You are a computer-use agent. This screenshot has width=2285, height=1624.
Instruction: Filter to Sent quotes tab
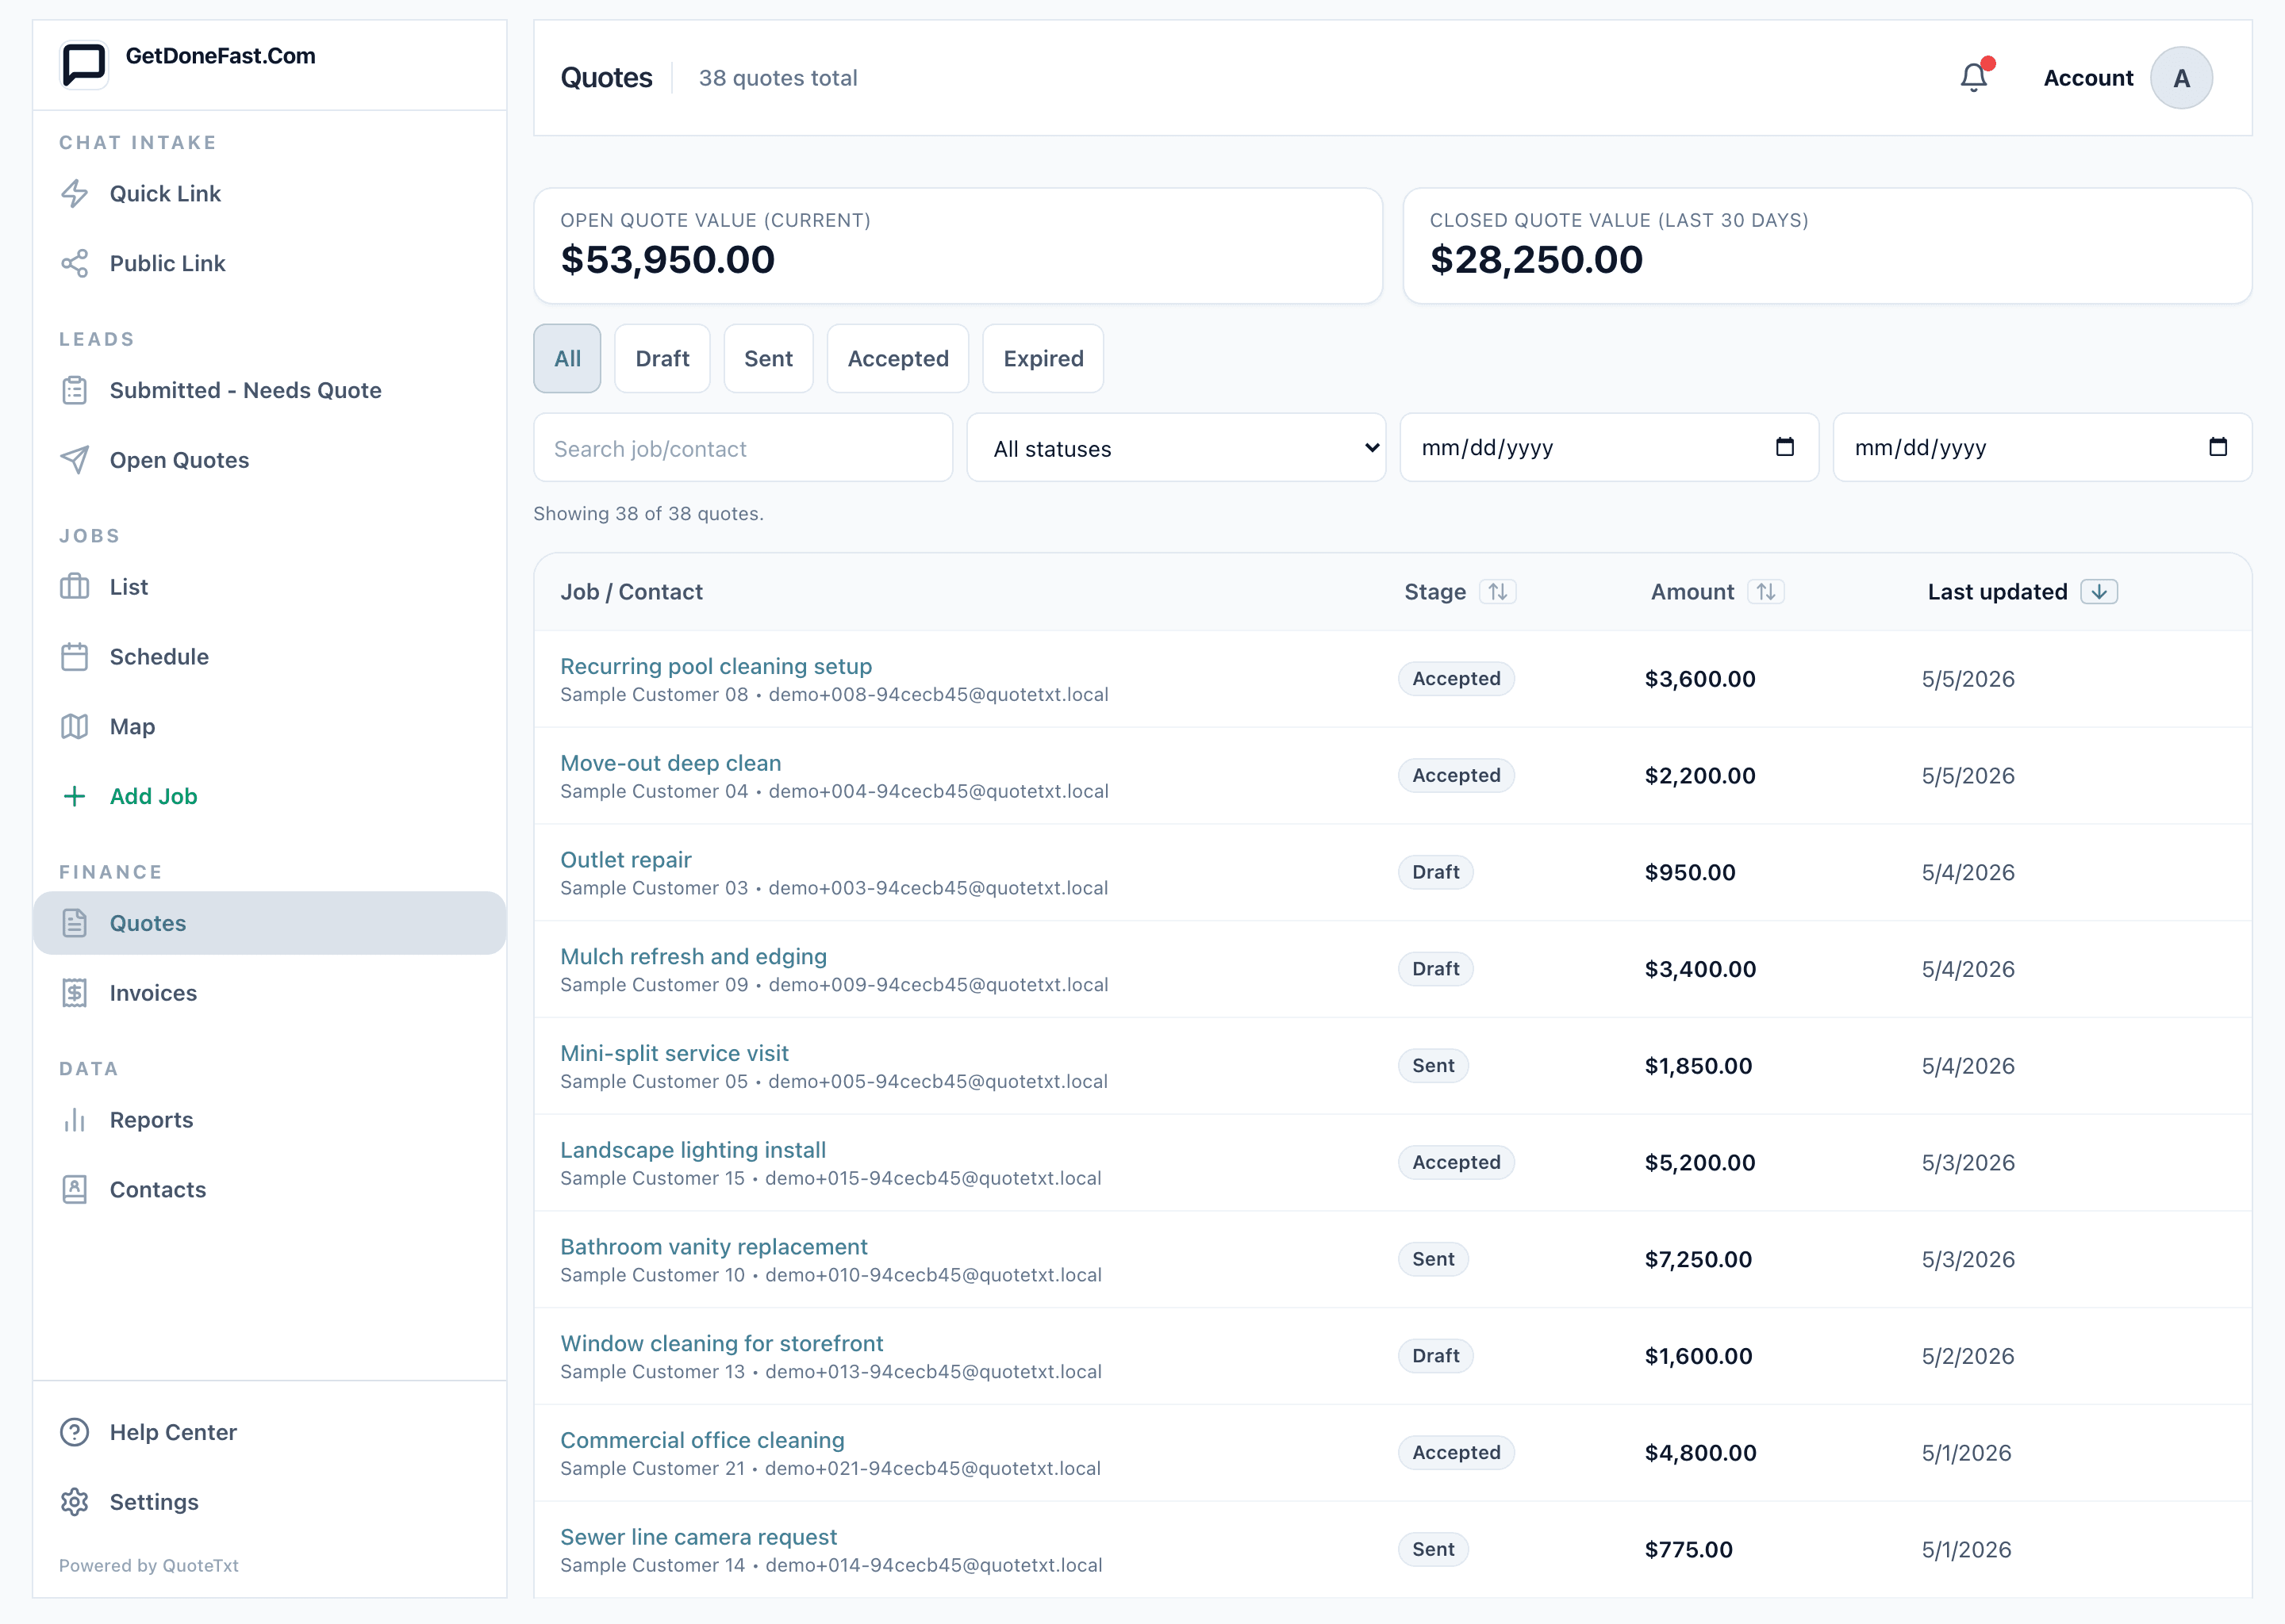coord(768,358)
